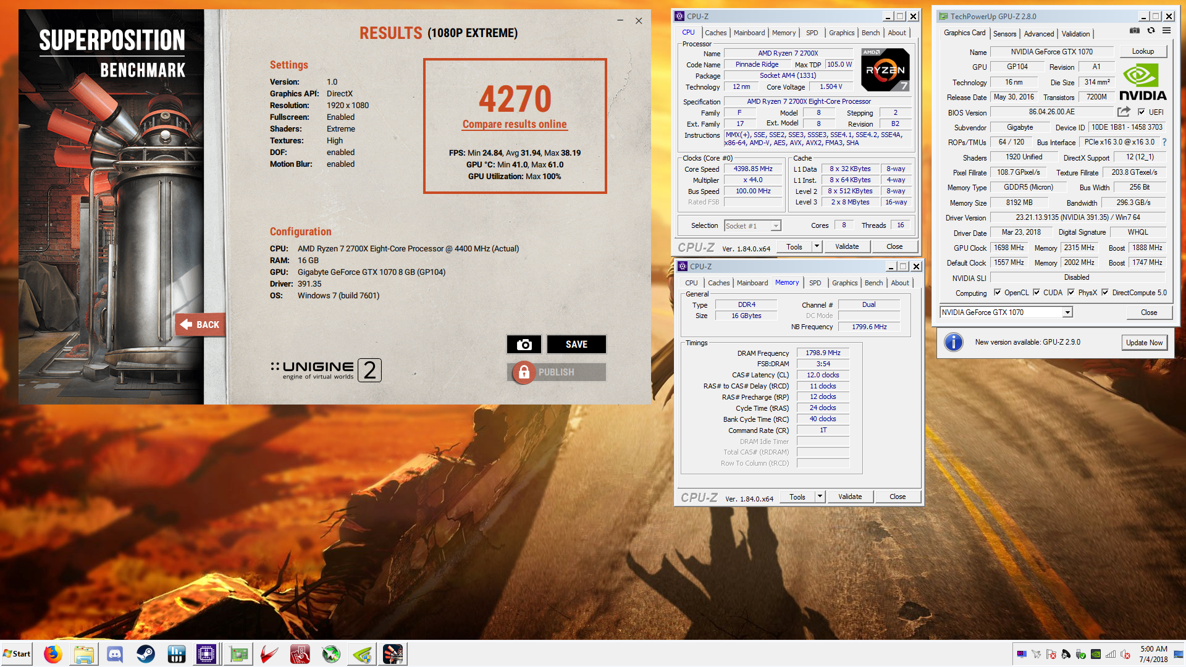Toggle the DirectCompute 5.0 checkbox

point(1105,293)
